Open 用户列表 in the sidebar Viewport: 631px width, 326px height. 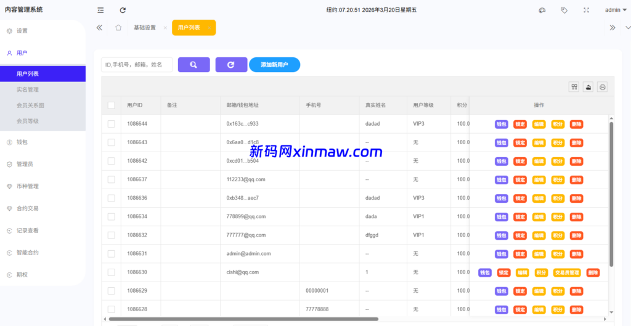click(x=43, y=74)
